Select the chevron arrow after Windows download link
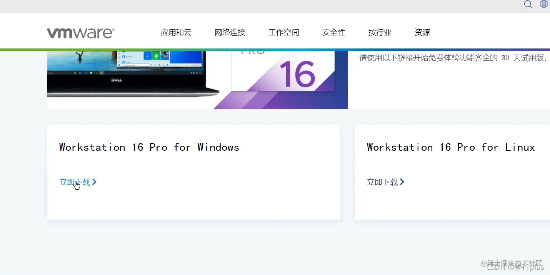Image resolution: width=550 pixels, height=275 pixels. pos(95,182)
